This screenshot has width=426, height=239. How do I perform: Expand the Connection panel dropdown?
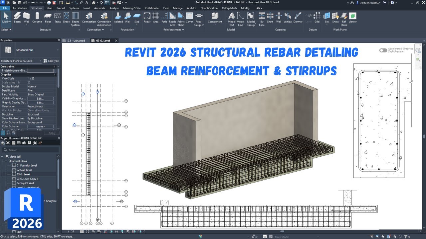pyautogui.click(x=95, y=30)
